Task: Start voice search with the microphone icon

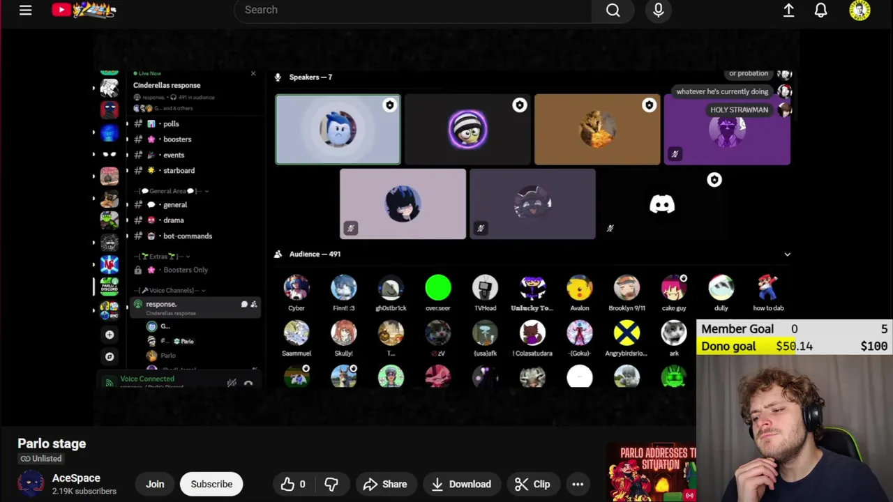Action: coord(658,10)
